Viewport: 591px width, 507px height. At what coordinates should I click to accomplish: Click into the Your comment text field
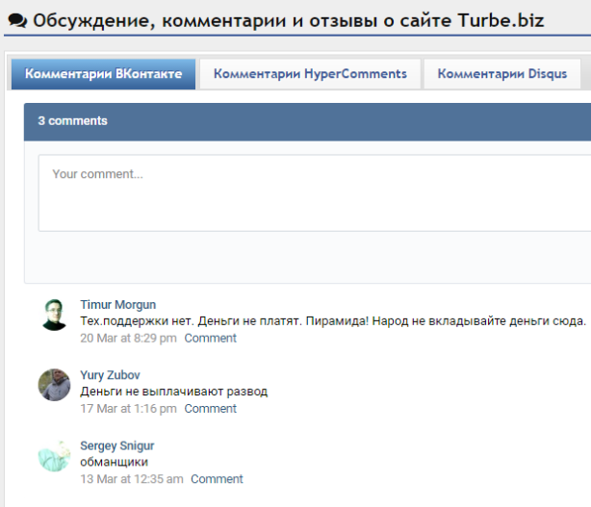click(x=315, y=192)
